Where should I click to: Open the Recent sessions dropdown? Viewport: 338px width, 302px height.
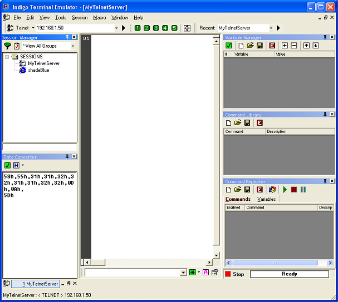(271, 28)
